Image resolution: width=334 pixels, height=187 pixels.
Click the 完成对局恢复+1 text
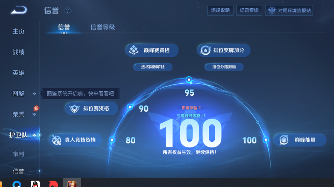pyautogui.click(x=191, y=116)
